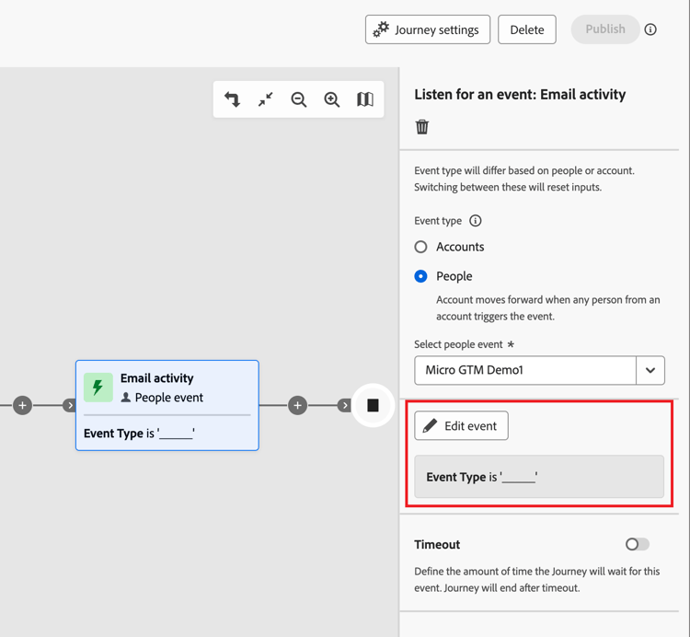The height and width of the screenshot is (637, 690).
Task: Open the Micro GTM Demo1 combo box
Action: coord(525,370)
